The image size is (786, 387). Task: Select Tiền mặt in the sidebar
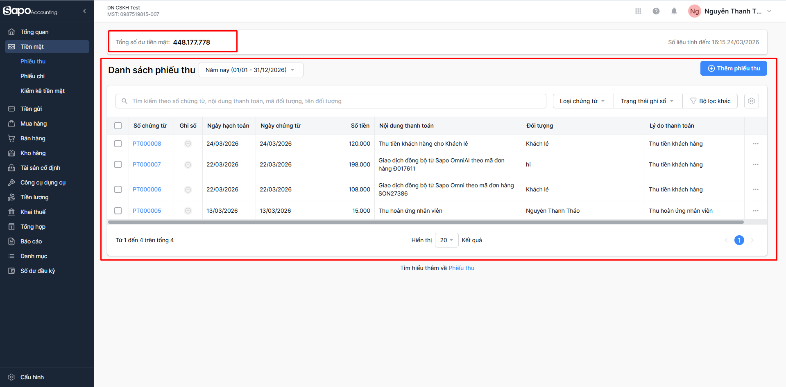tap(47, 47)
